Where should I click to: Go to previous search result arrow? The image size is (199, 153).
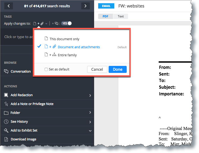coord(9,6)
